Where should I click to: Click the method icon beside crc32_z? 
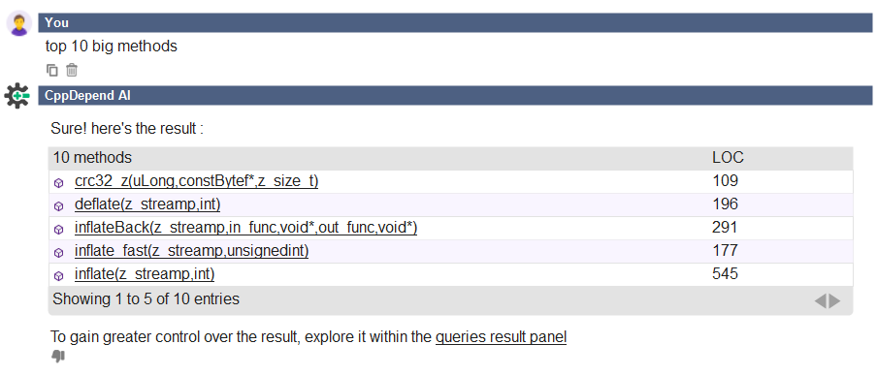pos(59,183)
